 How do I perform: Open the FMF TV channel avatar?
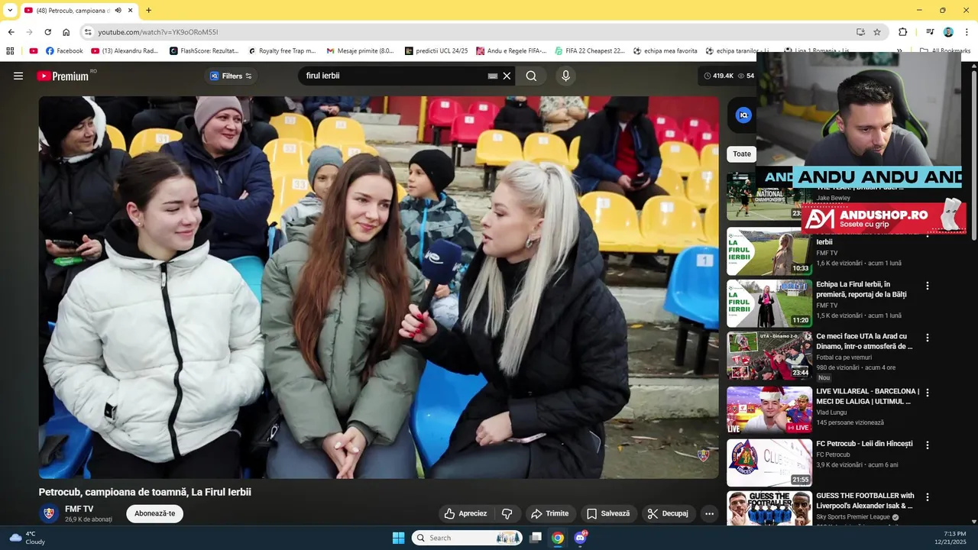(x=49, y=513)
